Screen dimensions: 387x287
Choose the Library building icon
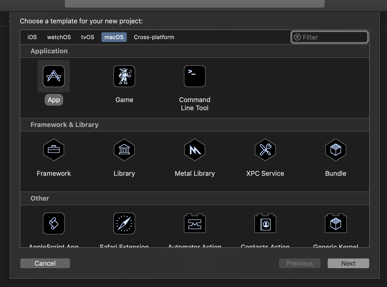(124, 150)
